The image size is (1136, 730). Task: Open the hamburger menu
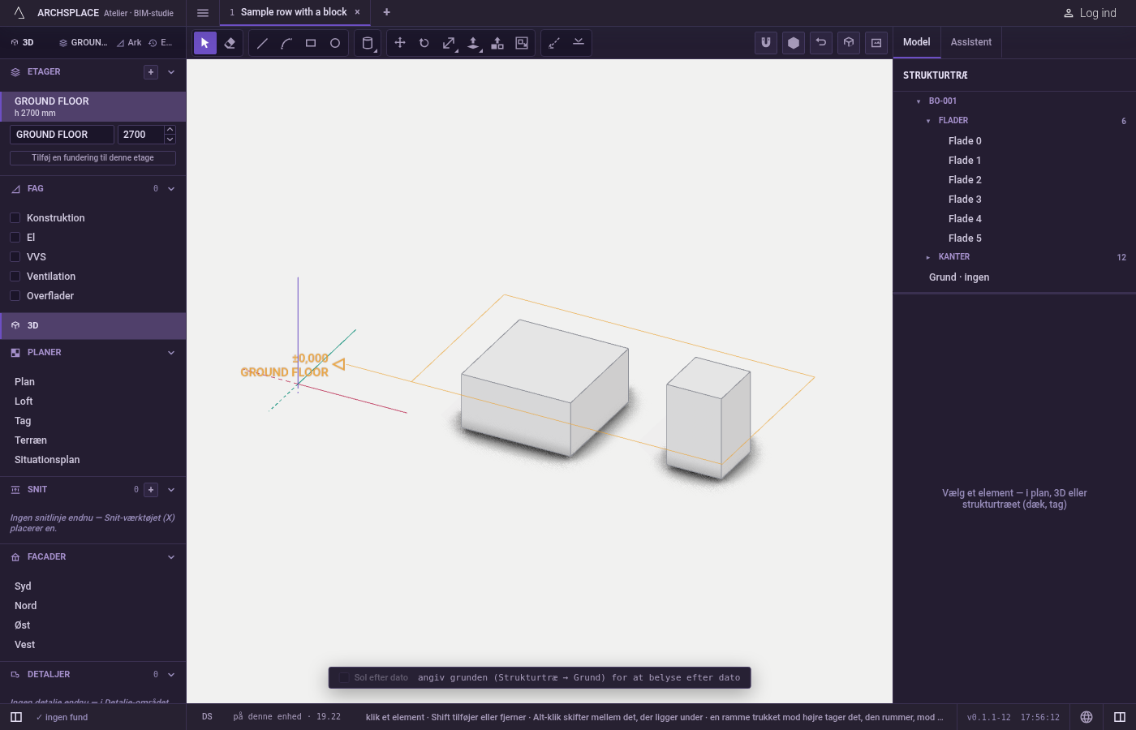203,13
